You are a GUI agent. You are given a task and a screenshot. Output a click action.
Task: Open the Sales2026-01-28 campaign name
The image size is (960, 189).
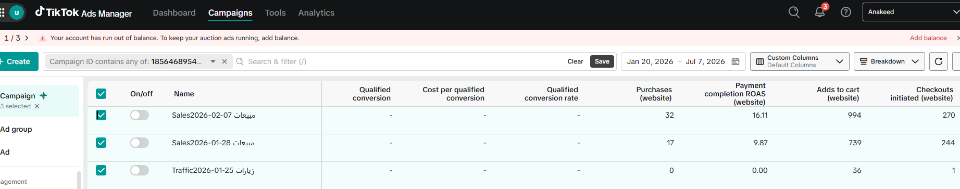(x=213, y=143)
